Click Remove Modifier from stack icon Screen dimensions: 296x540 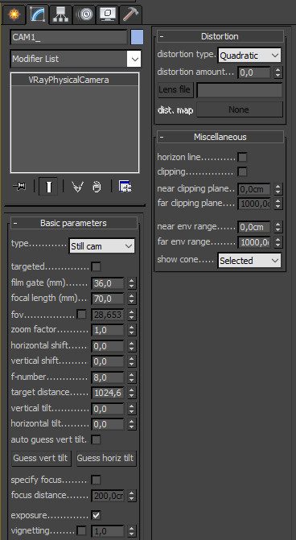click(97, 187)
